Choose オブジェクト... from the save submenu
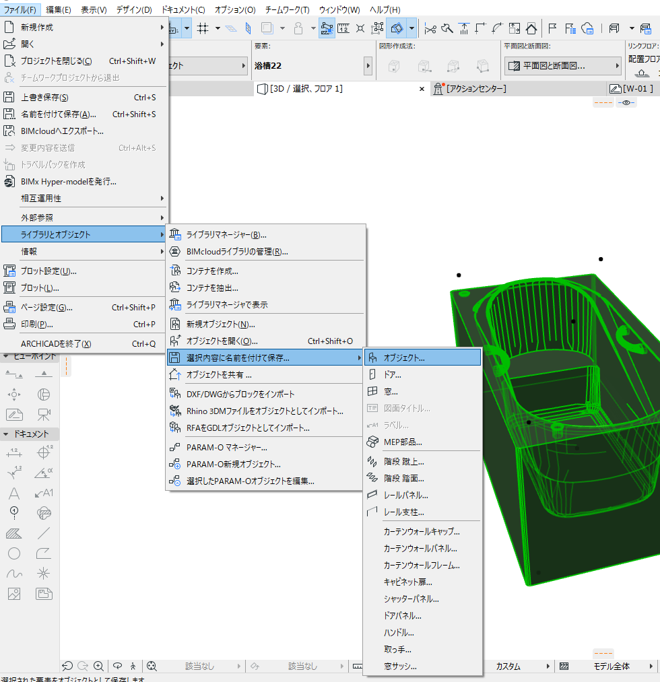Viewport: 660px width, 682px height. [422, 357]
